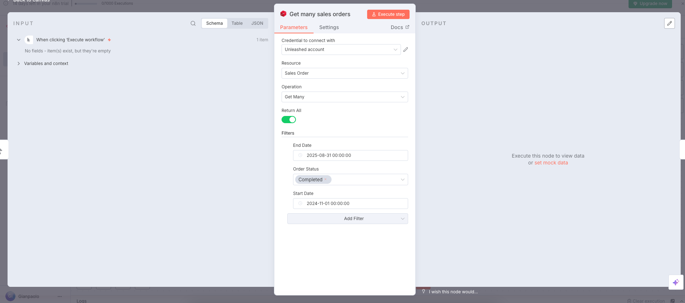This screenshot has width=685, height=303.
Task: Collapse the 'When clicking Execute workflow' section
Action: [19, 40]
